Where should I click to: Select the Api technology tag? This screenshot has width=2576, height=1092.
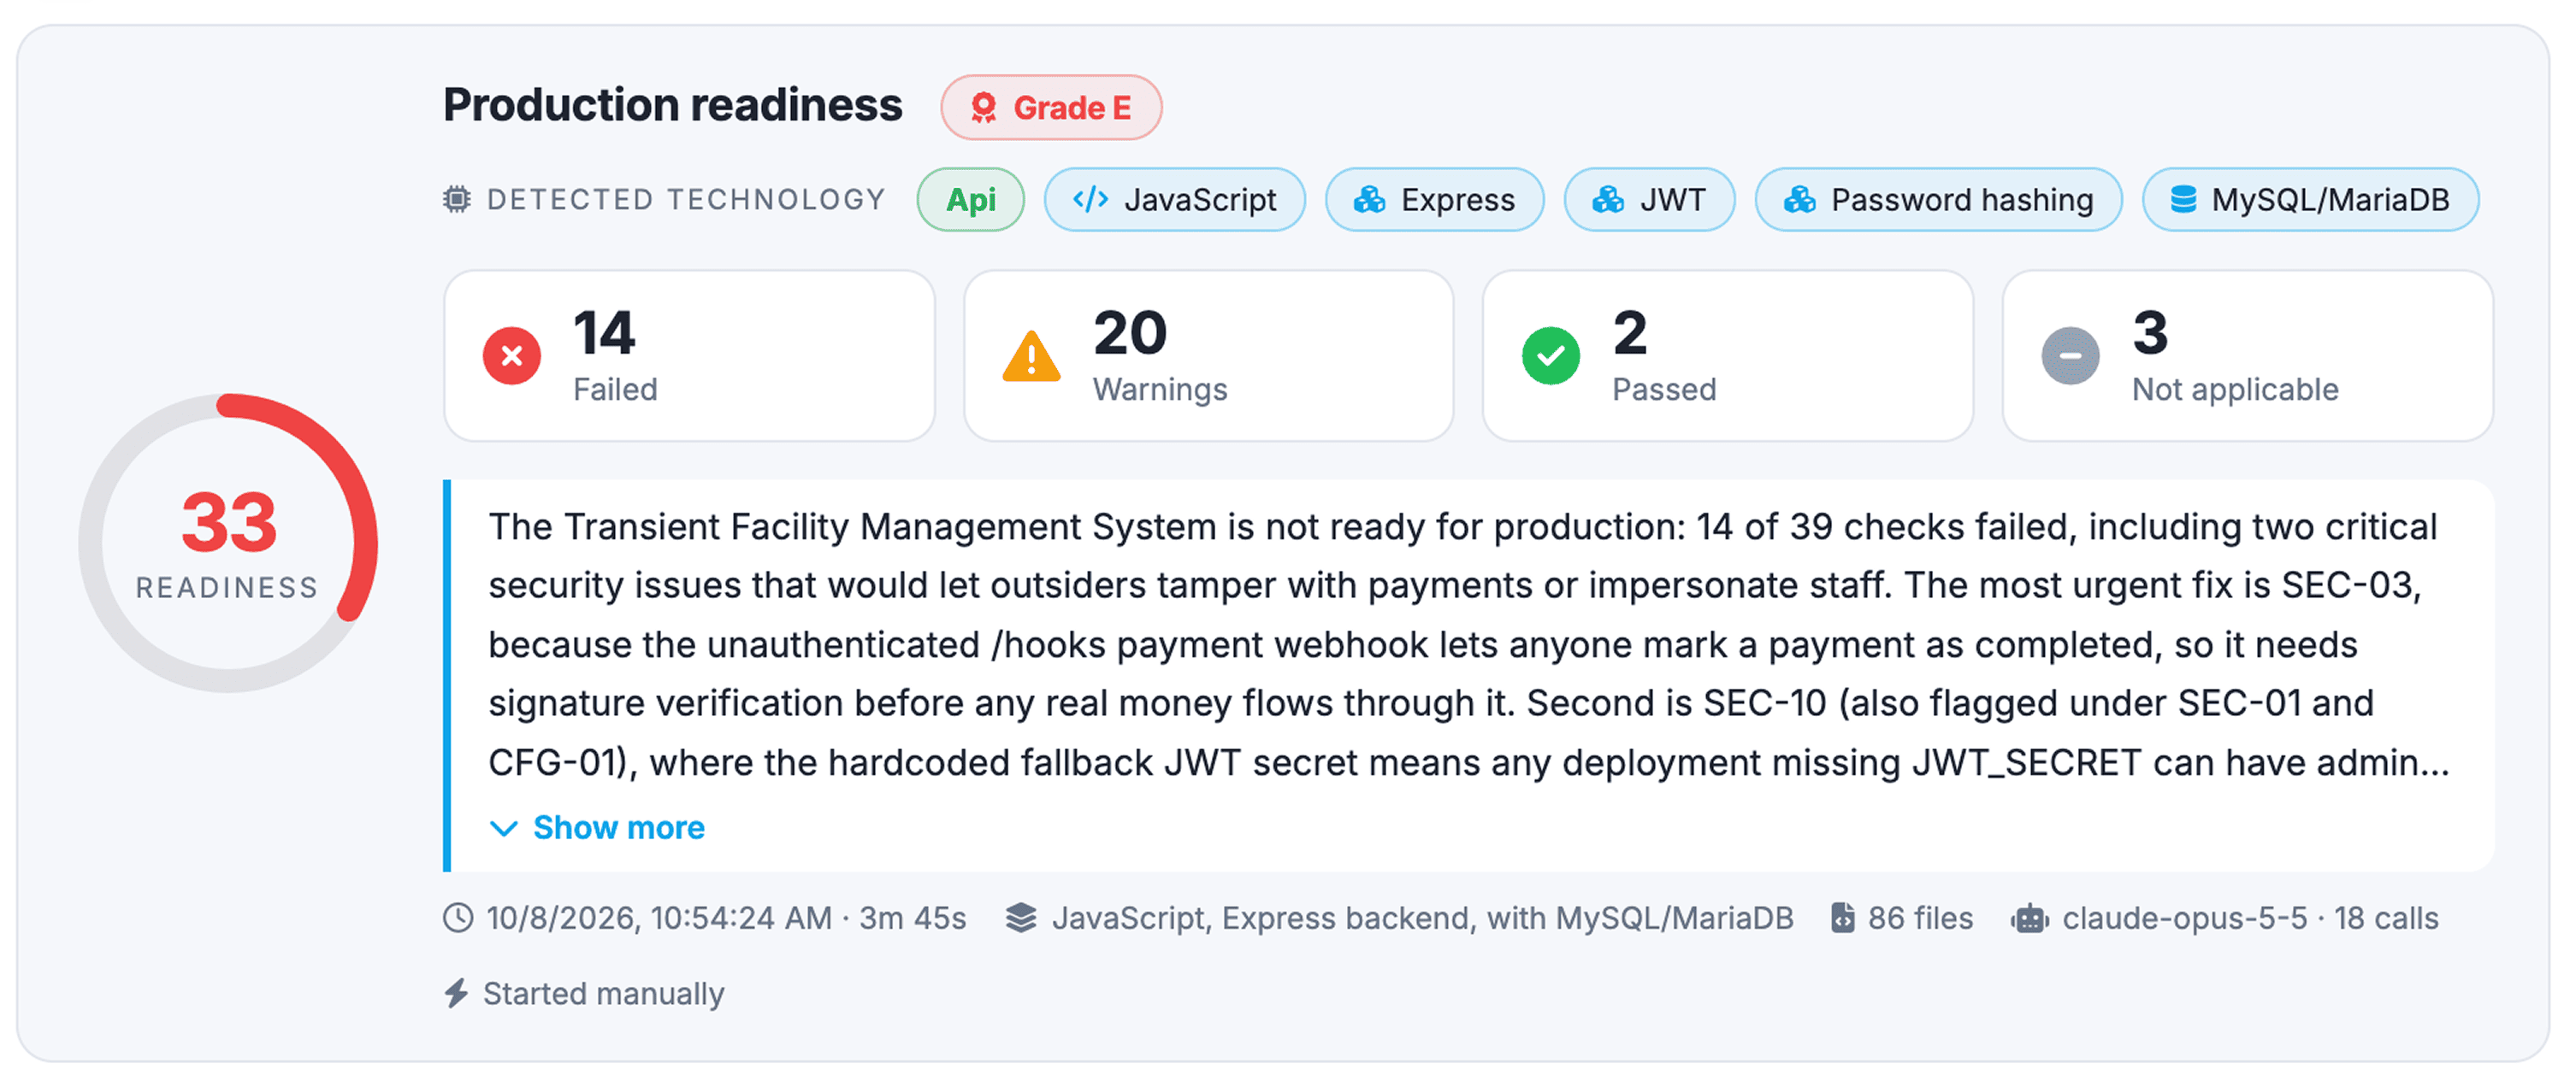[x=970, y=200]
